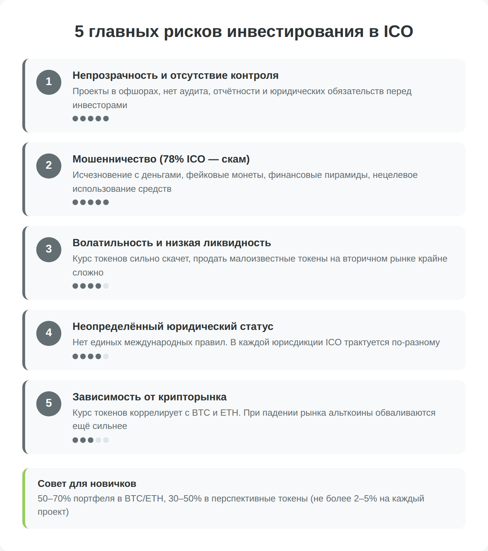488x551 pixels.
Task: Click the portfolio advice text 50–70% BTC/ETH
Action: pyautogui.click(x=231, y=499)
